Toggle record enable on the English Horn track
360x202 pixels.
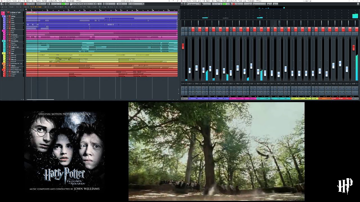click(x=10, y=47)
